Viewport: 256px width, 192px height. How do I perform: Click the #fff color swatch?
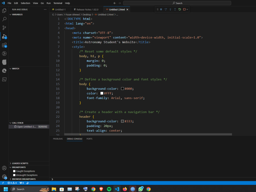pyautogui.click(x=102, y=93)
